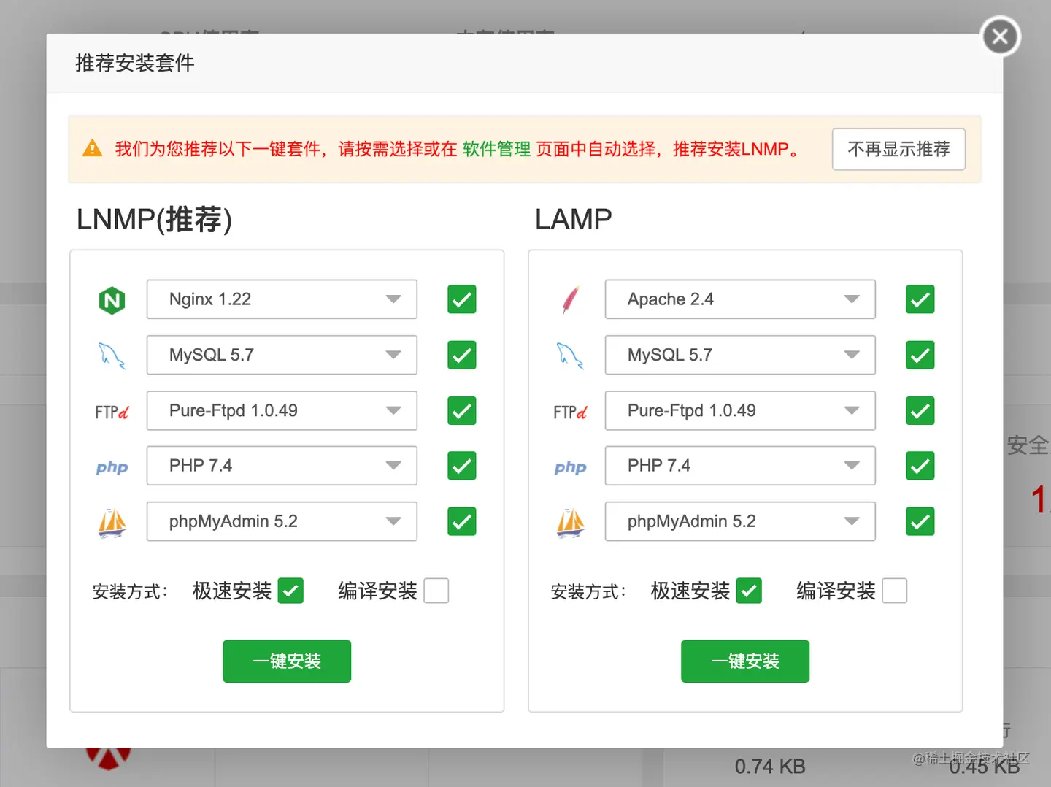Screen dimensions: 1051x787
Task: Toggle phpMyAdmin 5.2 checkbox under LNMP
Action: [461, 522]
